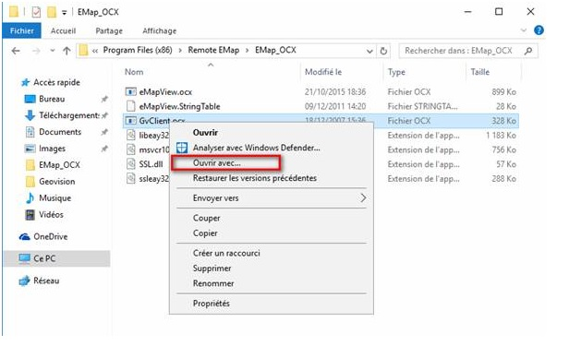The width and height of the screenshot is (569, 346).
Task: Open recent locations dropdown arrow
Action: pos(53,51)
